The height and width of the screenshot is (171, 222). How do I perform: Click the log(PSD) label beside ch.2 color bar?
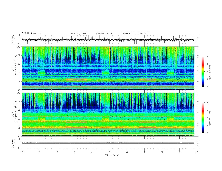tap(210, 119)
